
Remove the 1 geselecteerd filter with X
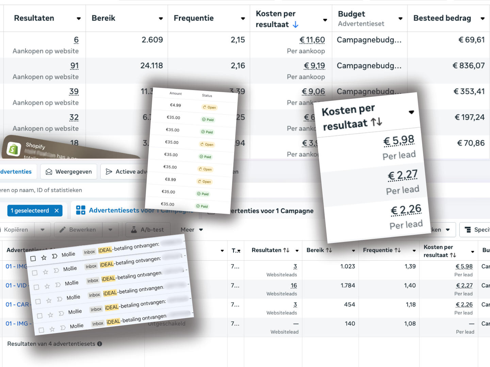click(x=57, y=211)
